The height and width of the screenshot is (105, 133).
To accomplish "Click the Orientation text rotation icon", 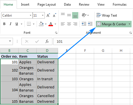I will [84, 15].
